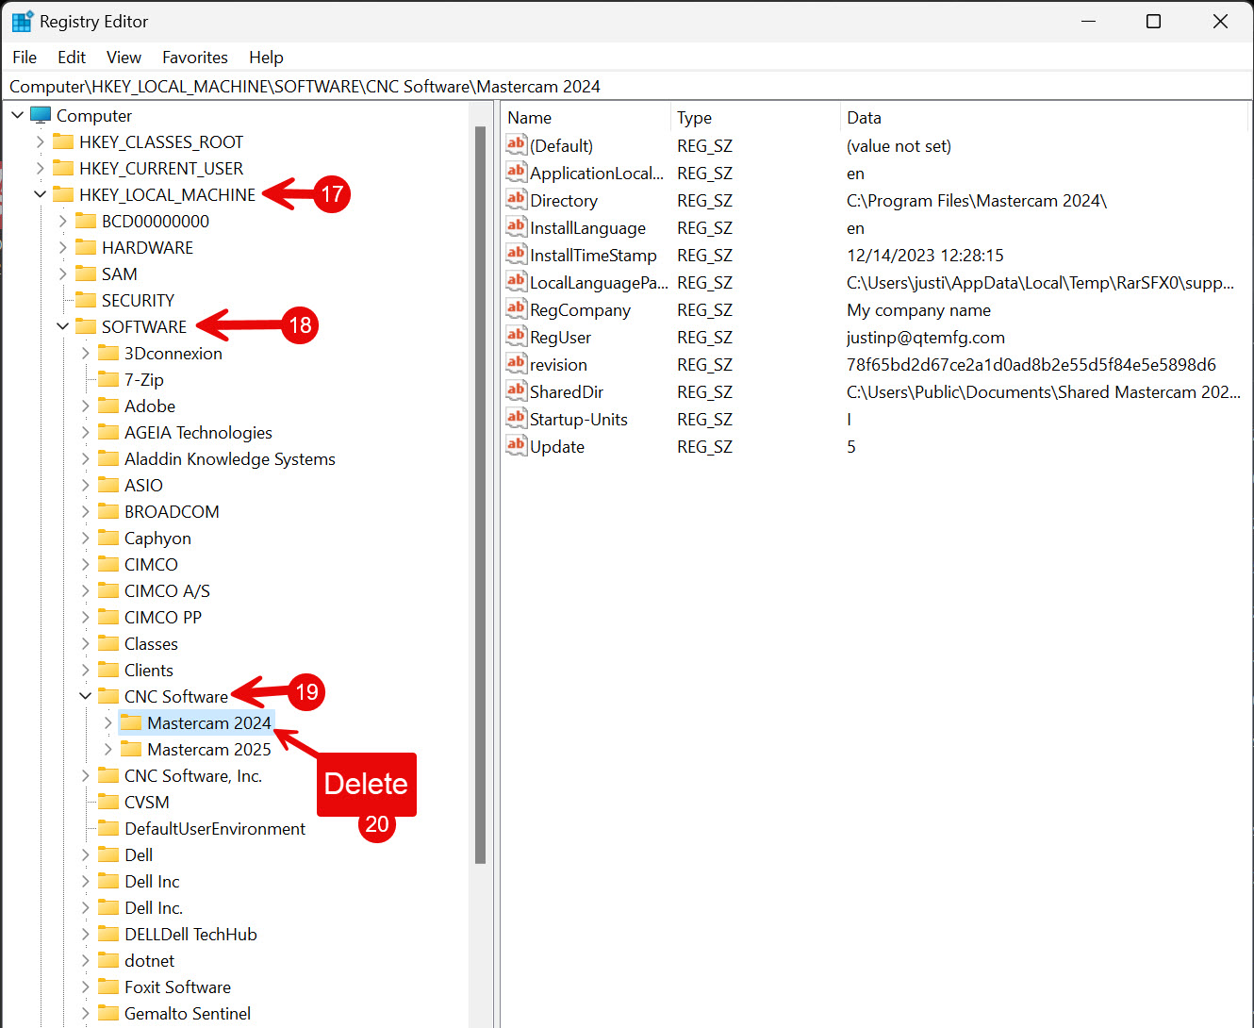1254x1028 pixels.
Task: Click the ab icon beside SharedDir value
Action: tap(516, 390)
